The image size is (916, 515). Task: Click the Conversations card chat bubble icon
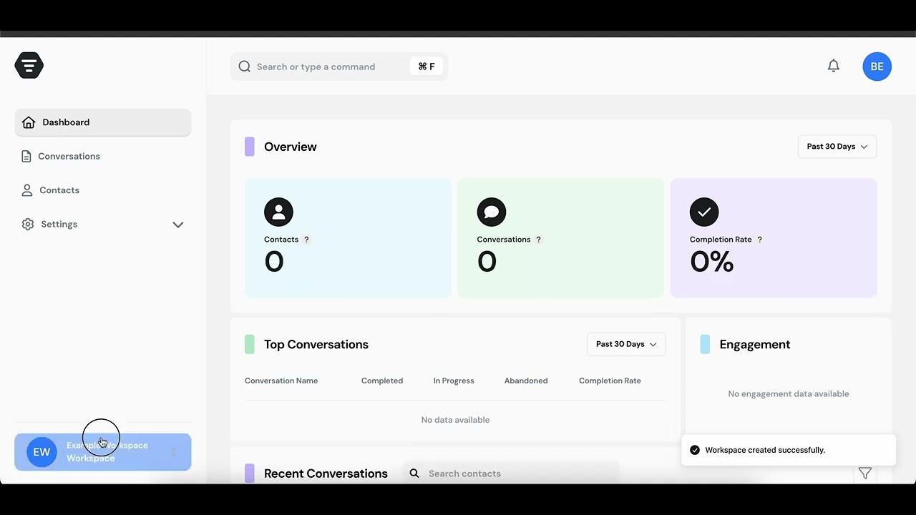point(492,212)
